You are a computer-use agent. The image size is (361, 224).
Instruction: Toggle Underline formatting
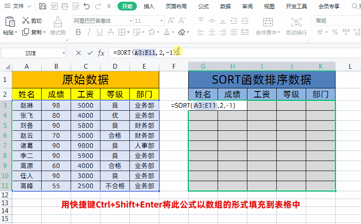click(100, 32)
